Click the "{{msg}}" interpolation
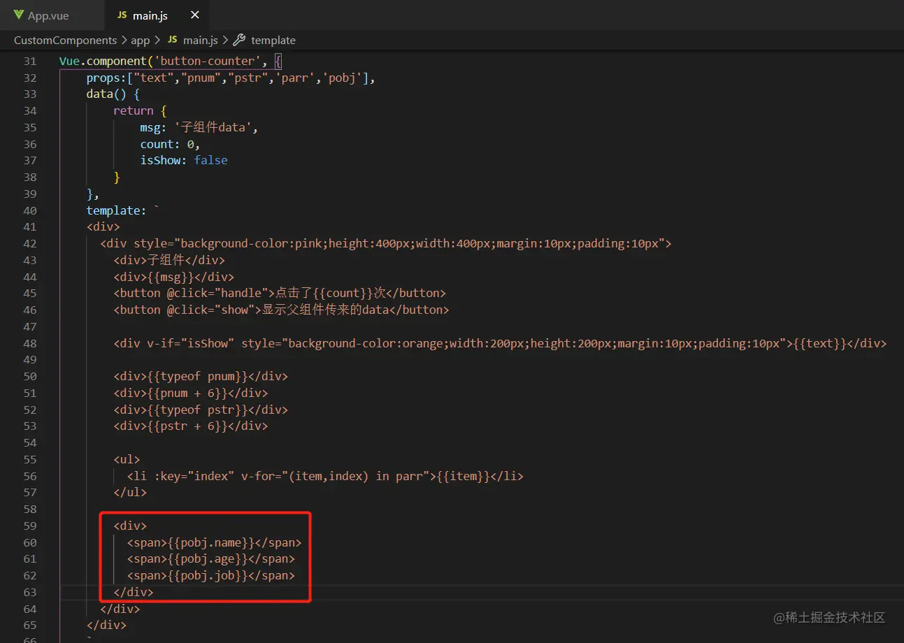 click(171, 277)
